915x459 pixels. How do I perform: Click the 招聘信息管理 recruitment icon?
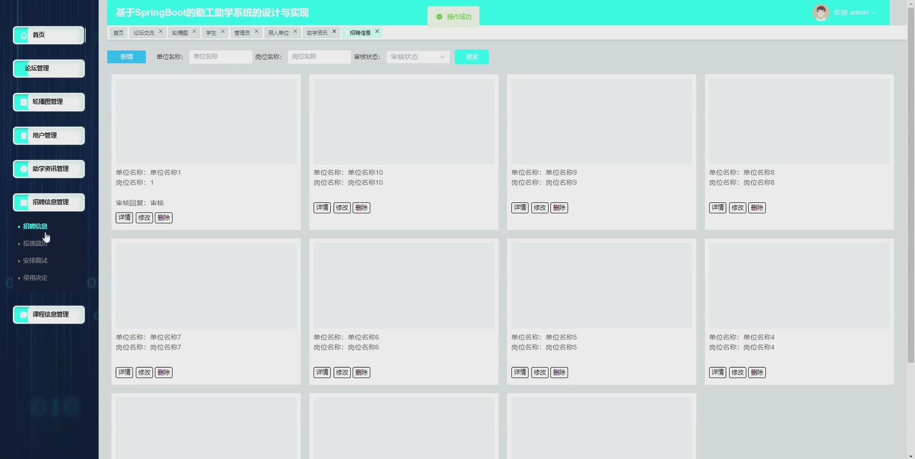click(23, 202)
